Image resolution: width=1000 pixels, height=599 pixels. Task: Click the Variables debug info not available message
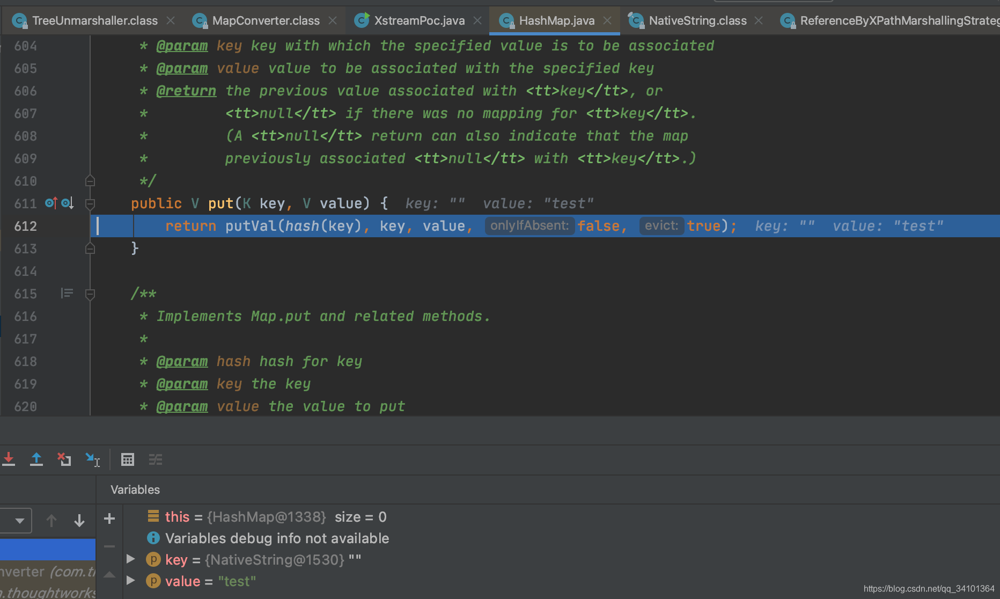coord(277,538)
